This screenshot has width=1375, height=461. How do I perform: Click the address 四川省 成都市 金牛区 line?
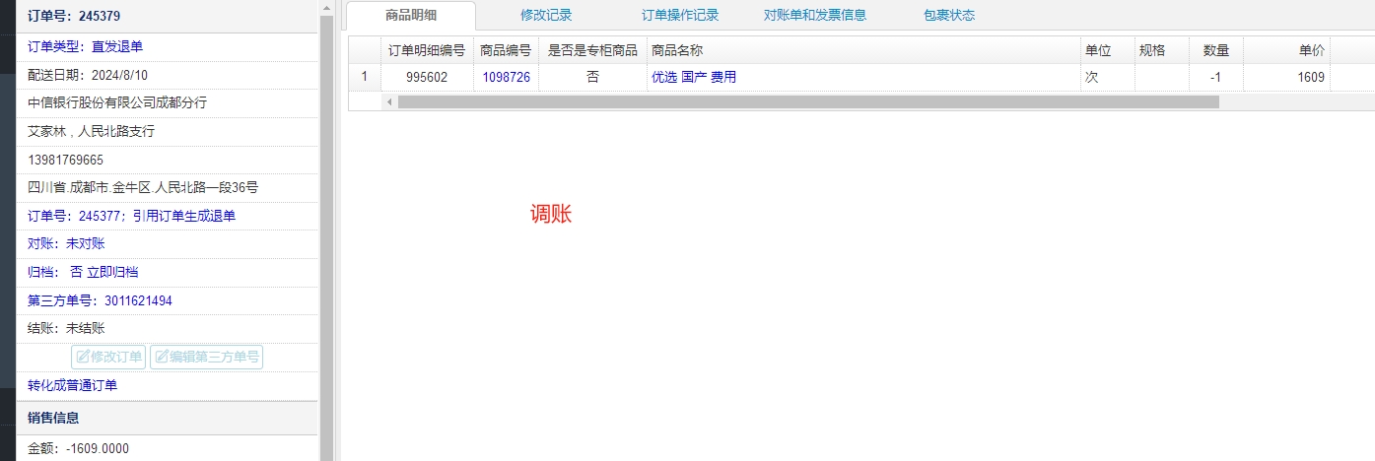(x=143, y=187)
